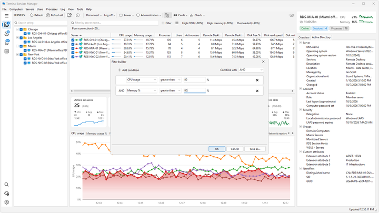Open first condition's greater than operator dropdown
The height and width of the screenshot is (213, 379).
tap(170, 80)
